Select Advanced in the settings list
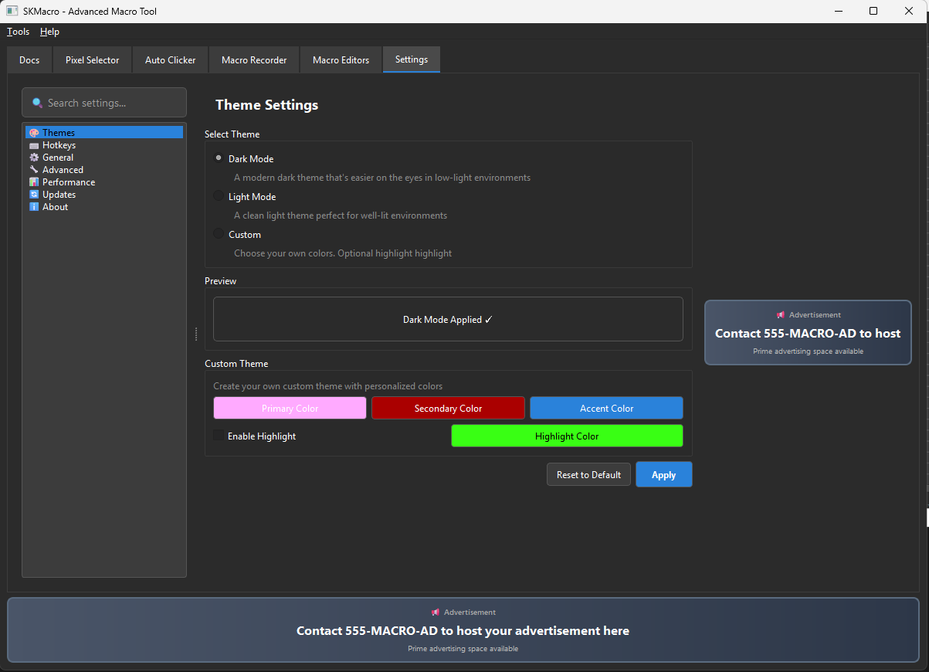 pos(104,170)
